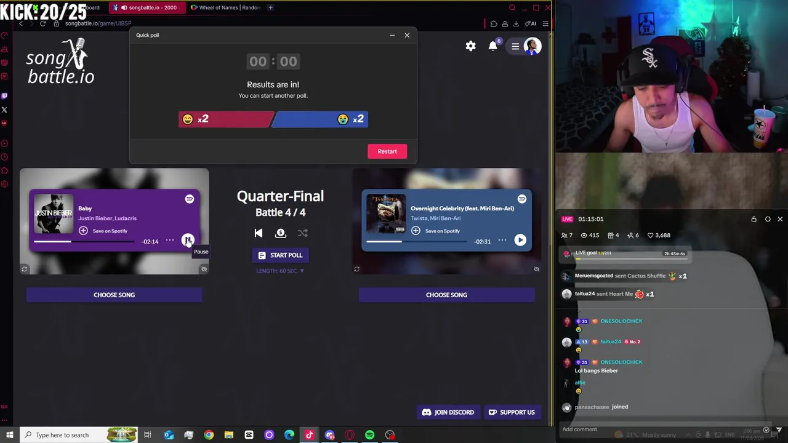Click the Add comment field
This screenshot has width=788, height=443.
click(659, 429)
